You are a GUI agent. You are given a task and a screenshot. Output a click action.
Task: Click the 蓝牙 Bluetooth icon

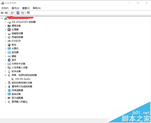9,60
